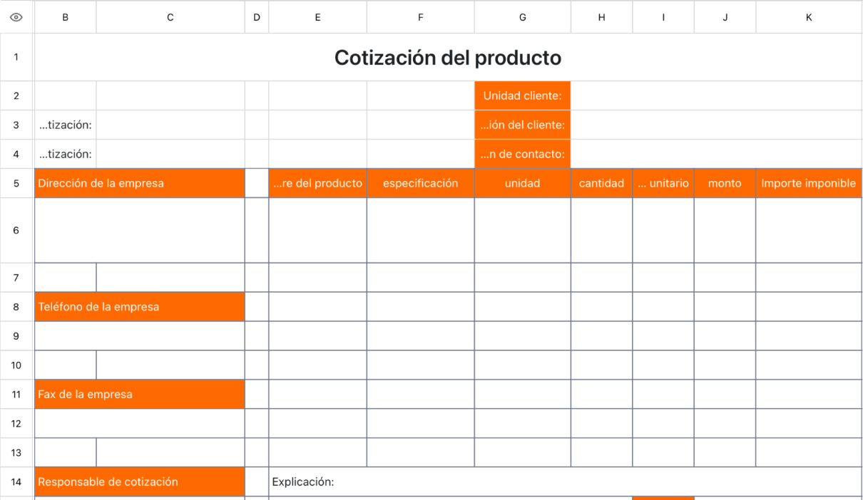Select column J header
863x500 pixels.
click(x=725, y=17)
